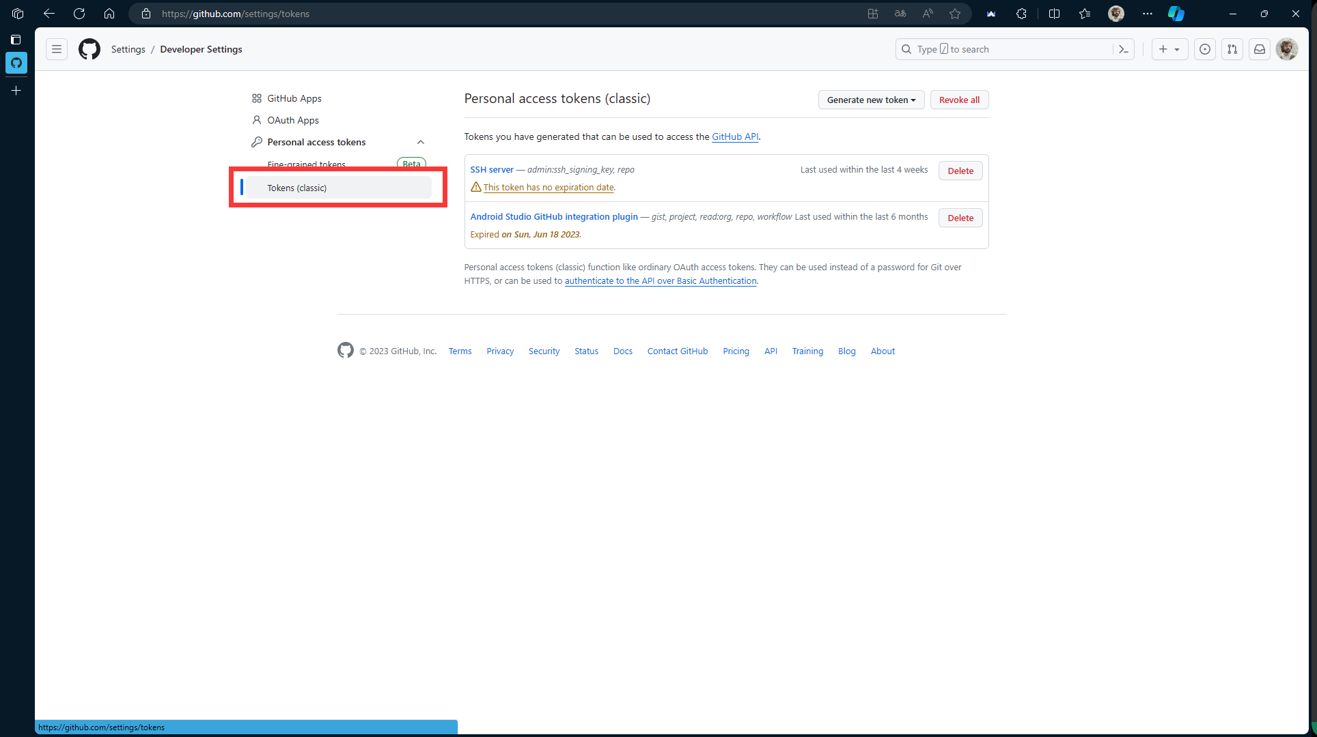Click OAuth Apps sidebar option
Image resolution: width=1317 pixels, height=737 pixels.
[292, 120]
